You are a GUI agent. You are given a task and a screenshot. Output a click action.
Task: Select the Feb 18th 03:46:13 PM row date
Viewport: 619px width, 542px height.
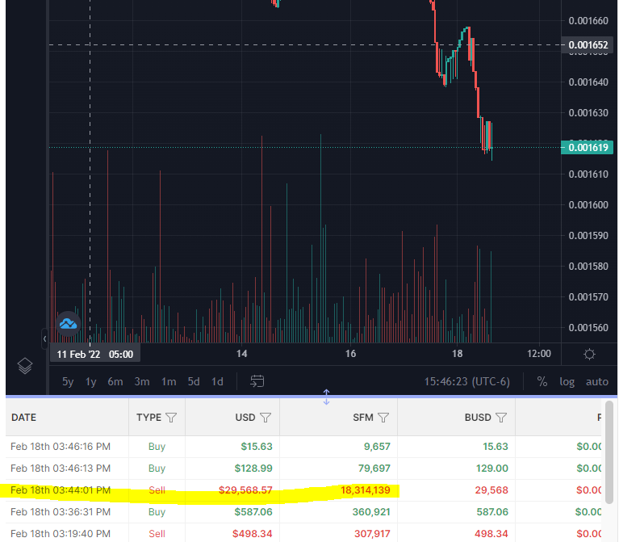click(x=61, y=468)
